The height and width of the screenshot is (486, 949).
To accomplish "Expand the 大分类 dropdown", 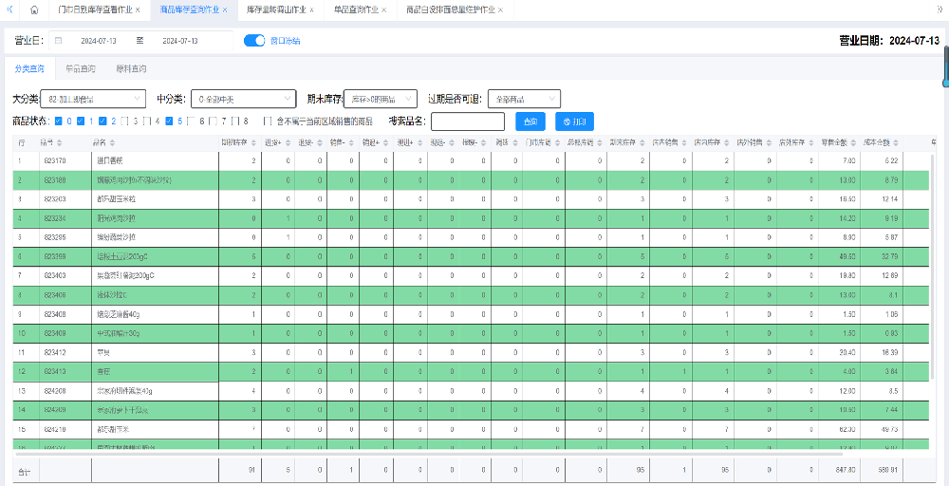I will point(94,99).
